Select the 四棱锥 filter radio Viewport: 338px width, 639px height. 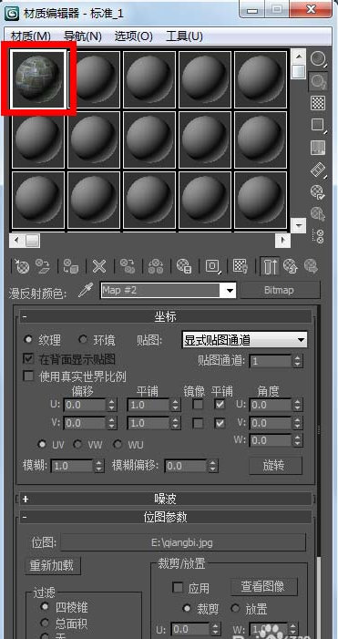tap(45, 607)
